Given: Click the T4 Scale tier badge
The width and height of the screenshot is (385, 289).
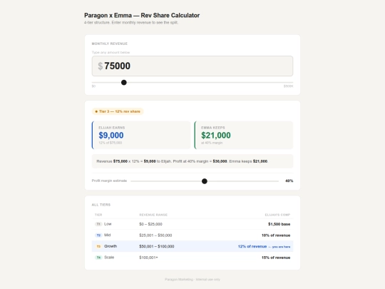Looking at the screenshot, I should 98,258.
